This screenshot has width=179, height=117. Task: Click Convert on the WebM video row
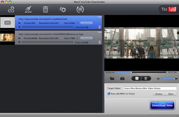coord(86,38)
